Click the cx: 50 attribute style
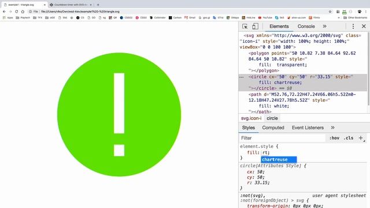This screenshot has width=370, height=208. tap(256, 172)
